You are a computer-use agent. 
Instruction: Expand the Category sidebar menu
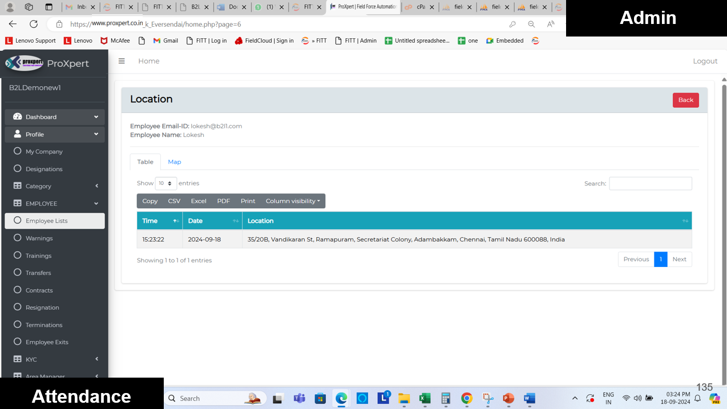pos(55,186)
